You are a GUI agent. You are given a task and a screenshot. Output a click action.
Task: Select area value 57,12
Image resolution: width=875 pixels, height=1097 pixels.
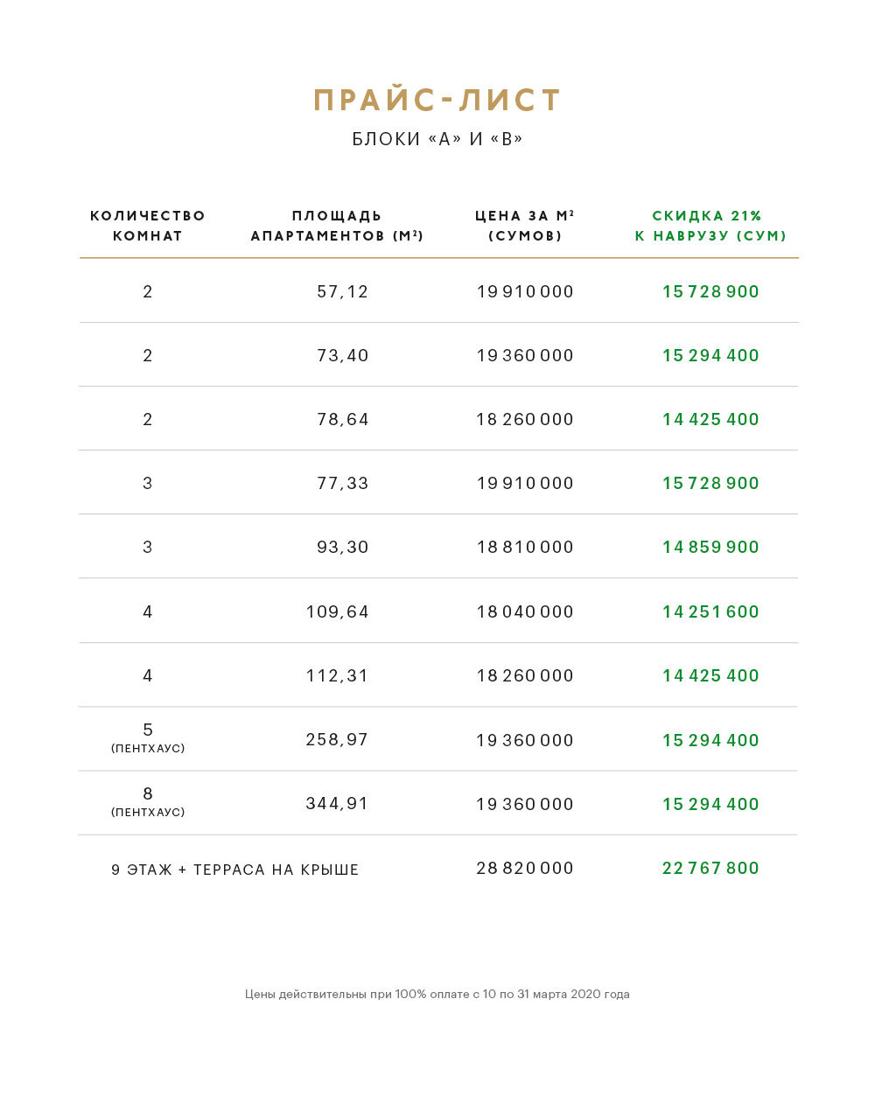point(343,291)
